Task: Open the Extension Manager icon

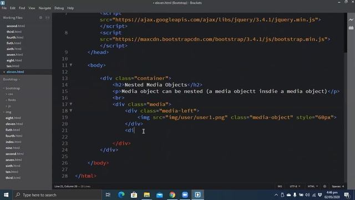Action: pos(351,28)
